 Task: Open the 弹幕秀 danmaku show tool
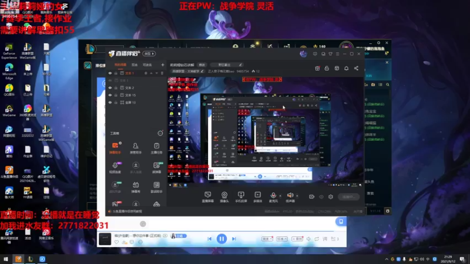(136, 187)
